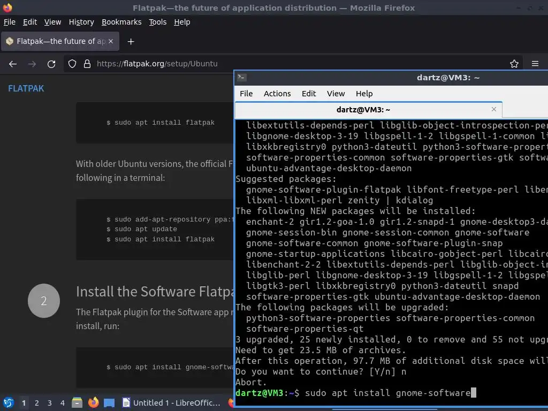Open Firefox's File menu
548x411 pixels.
point(10,22)
